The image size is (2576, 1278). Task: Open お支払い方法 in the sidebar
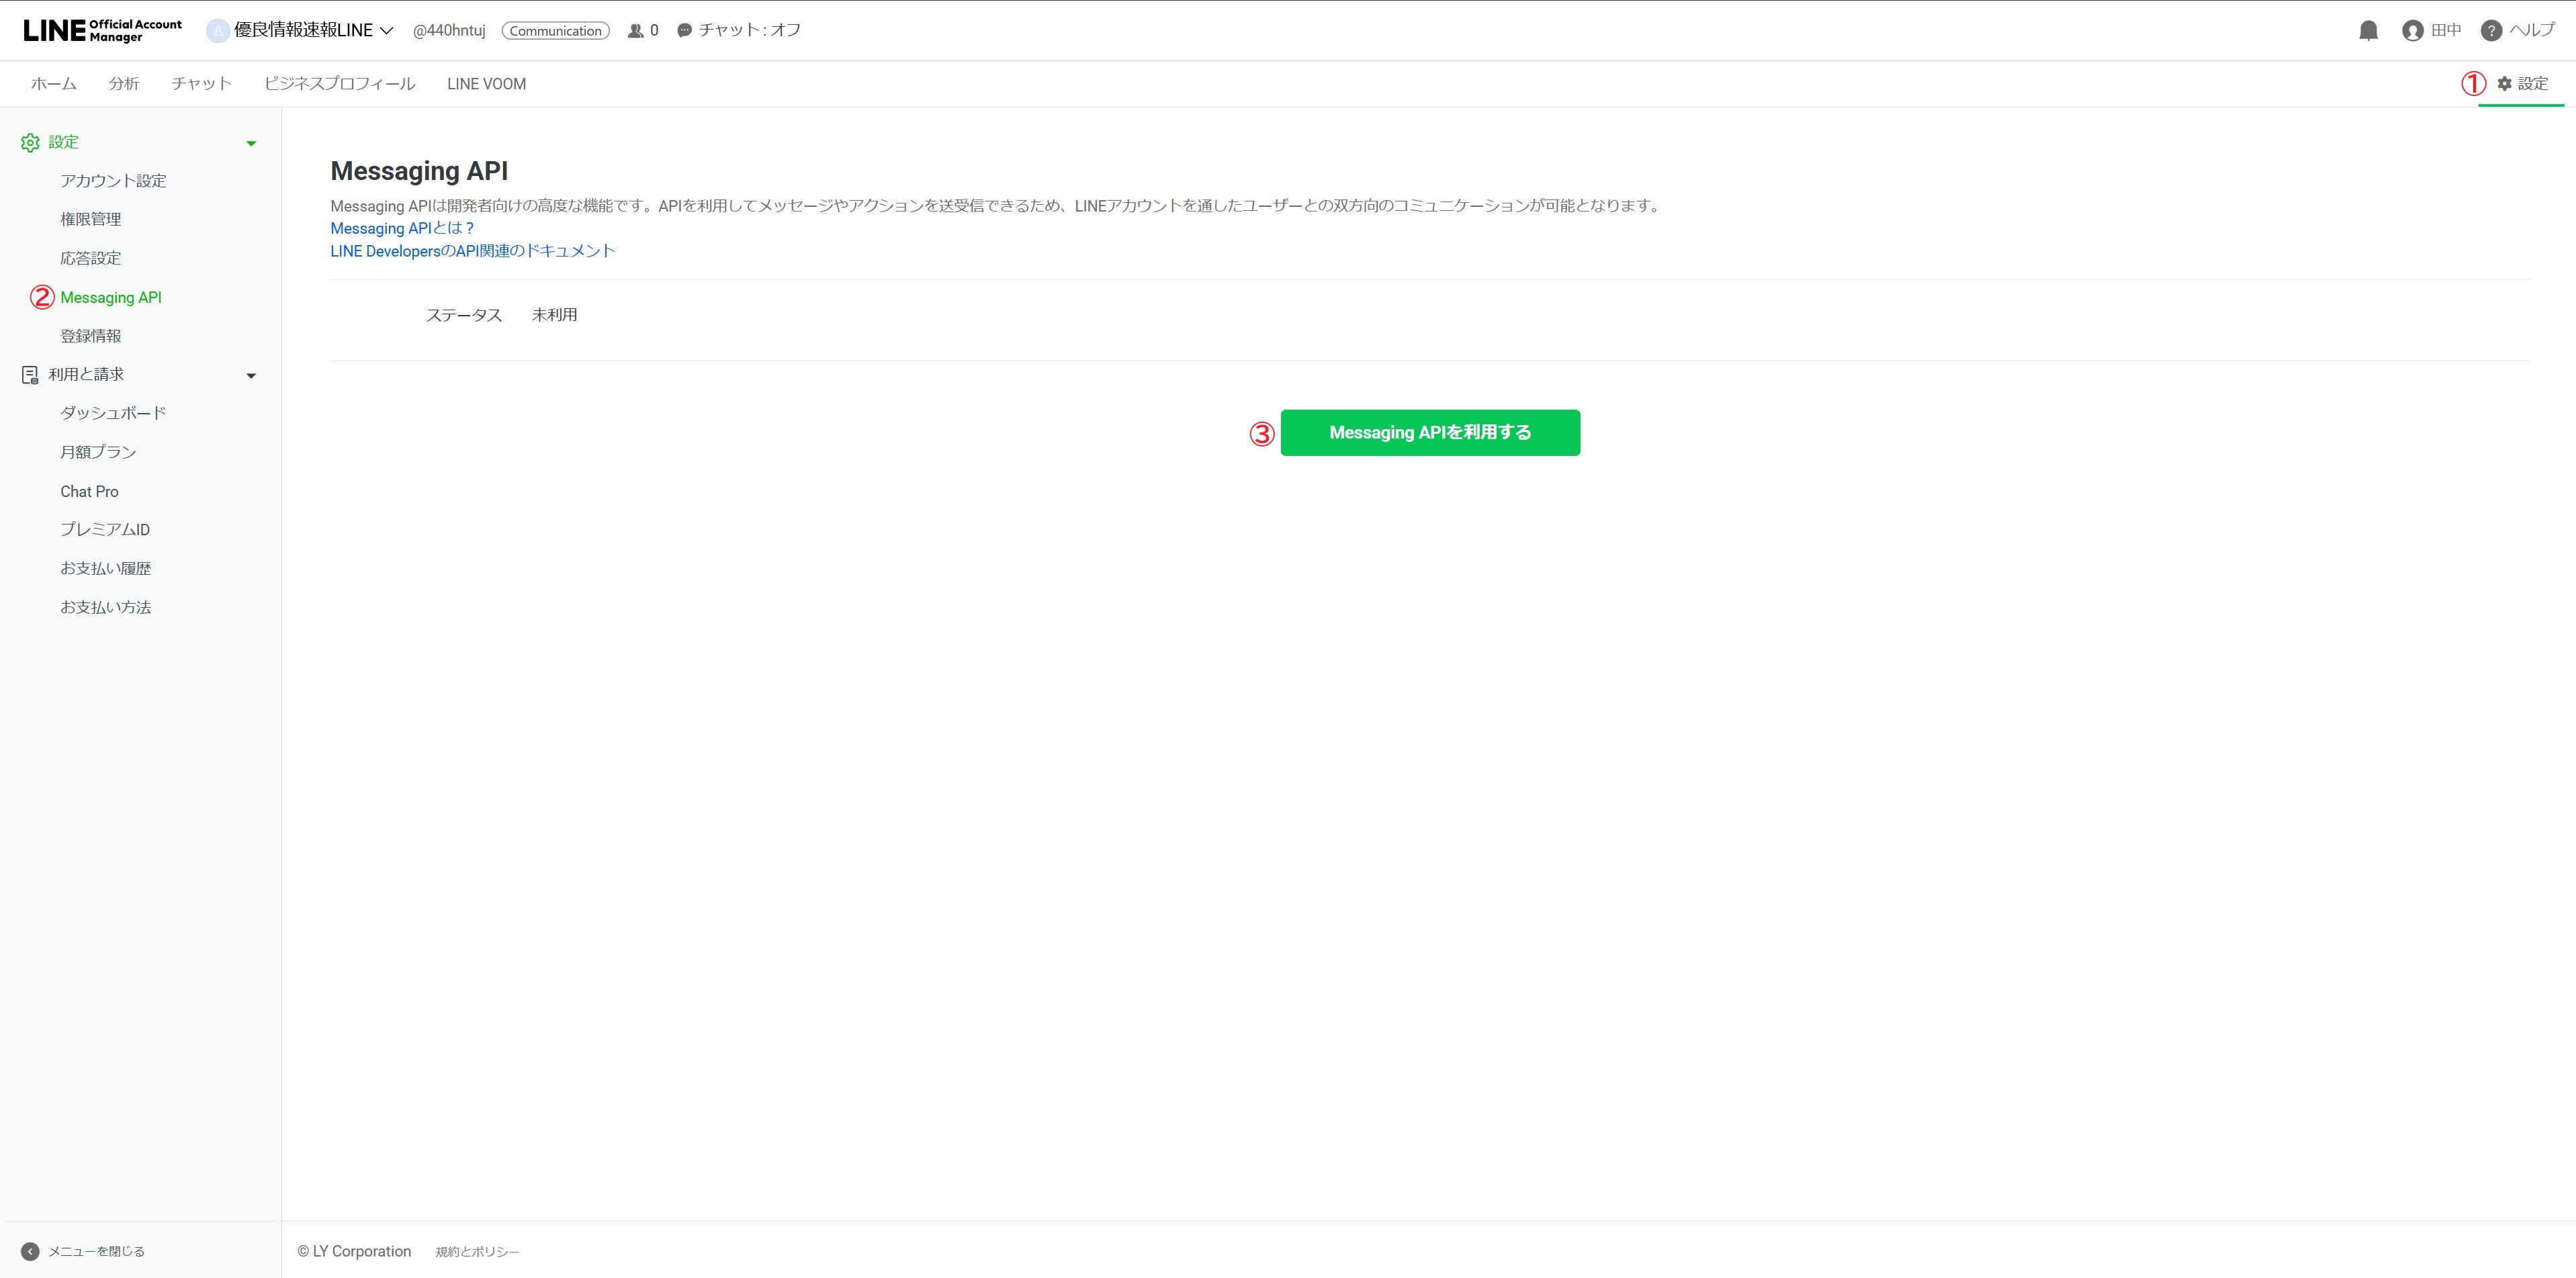106,607
